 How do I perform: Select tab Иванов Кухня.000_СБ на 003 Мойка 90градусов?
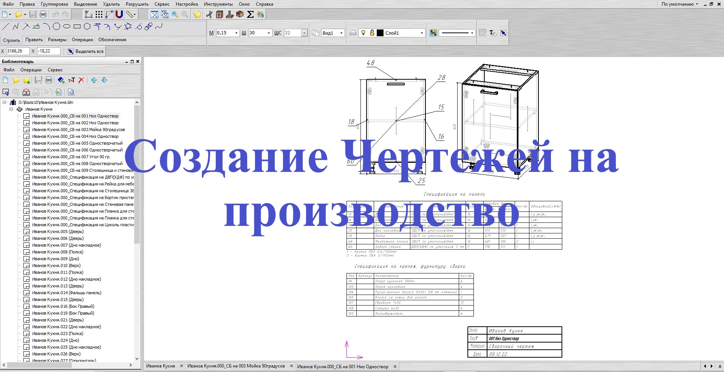(238, 366)
